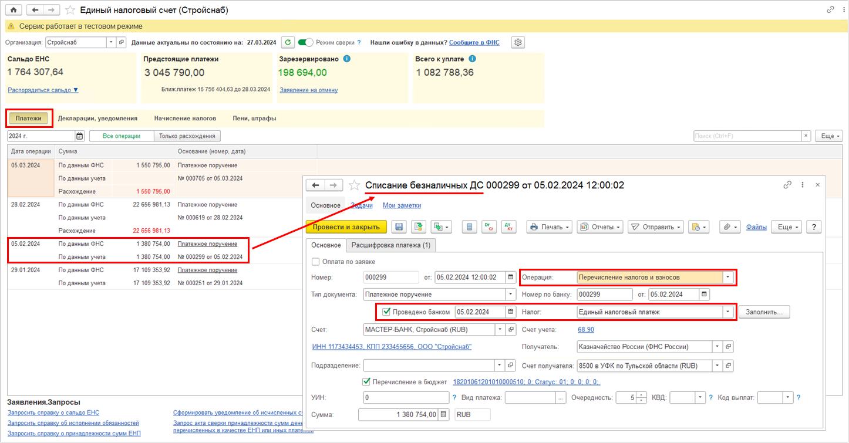
Task: Switch to the Декларации, уведомления tab
Action: point(97,118)
